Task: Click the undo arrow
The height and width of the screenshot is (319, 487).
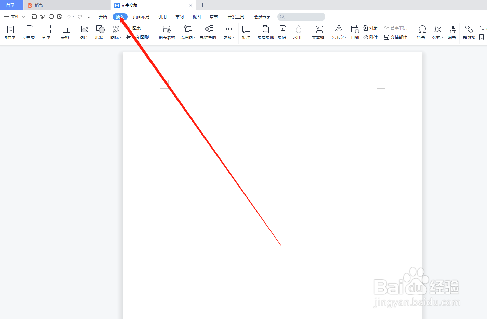Action: tap(68, 17)
